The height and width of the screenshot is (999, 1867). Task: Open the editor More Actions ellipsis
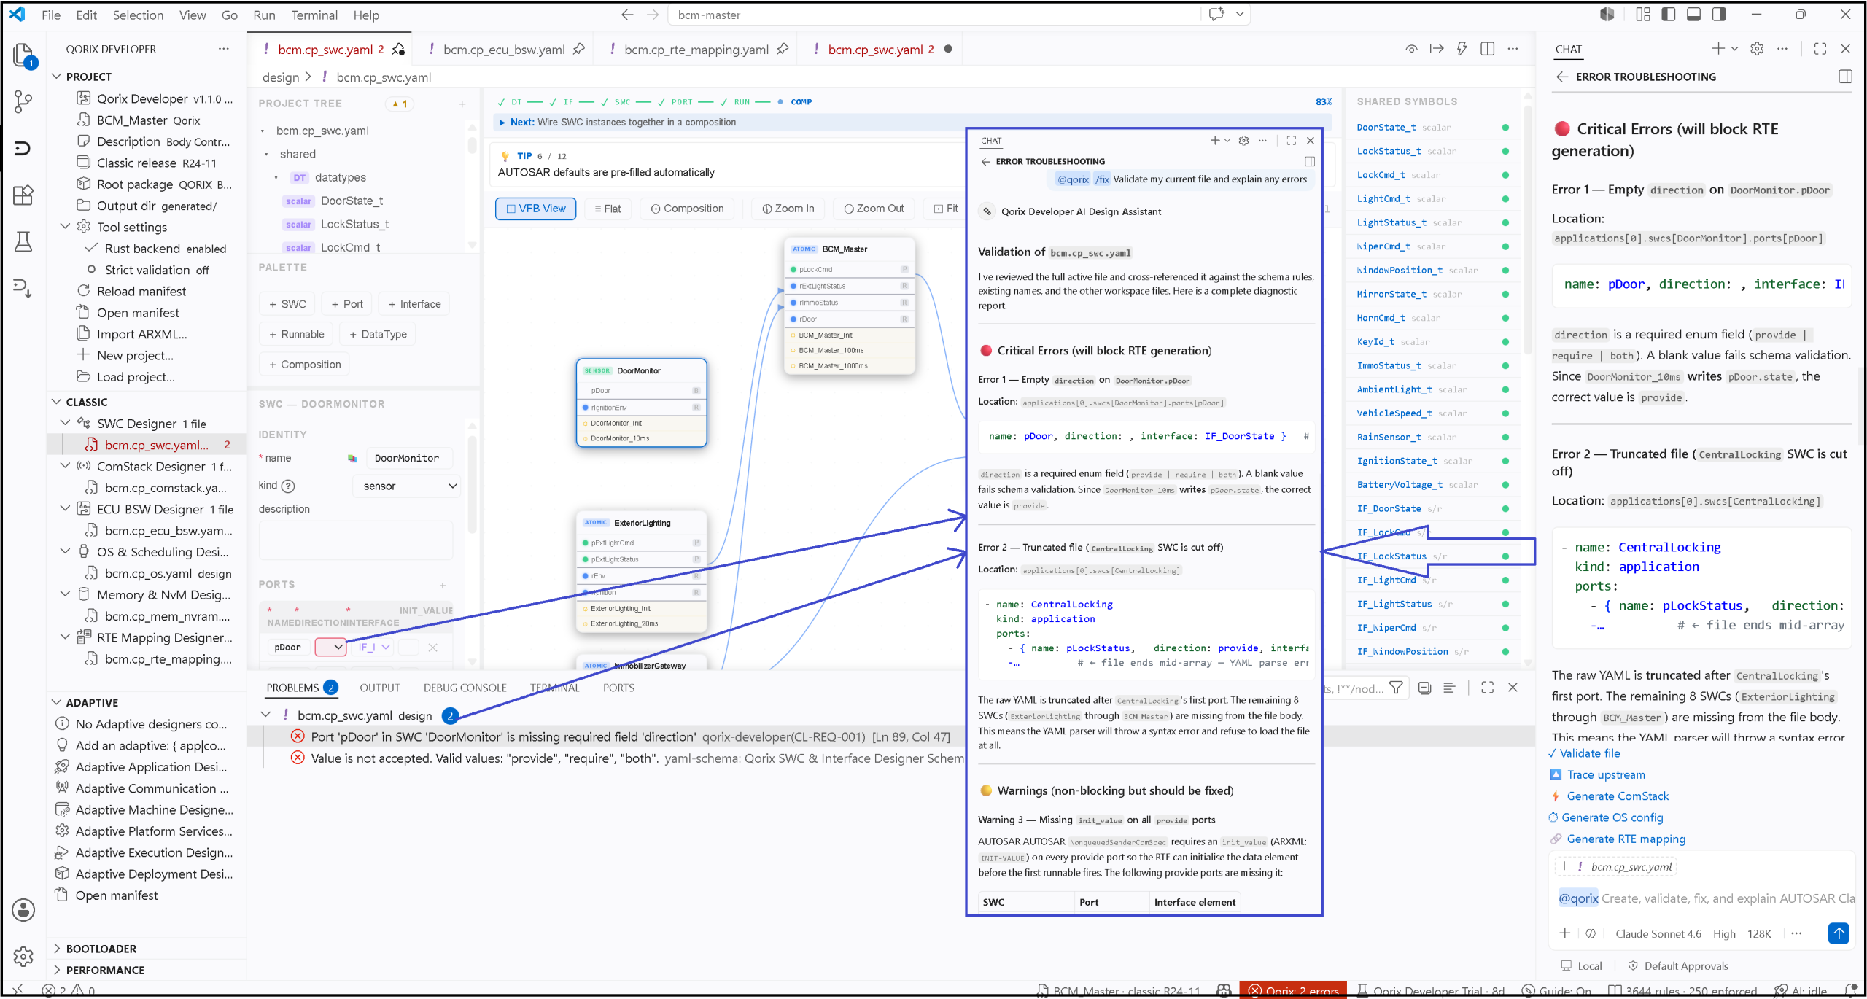[1513, 49]
